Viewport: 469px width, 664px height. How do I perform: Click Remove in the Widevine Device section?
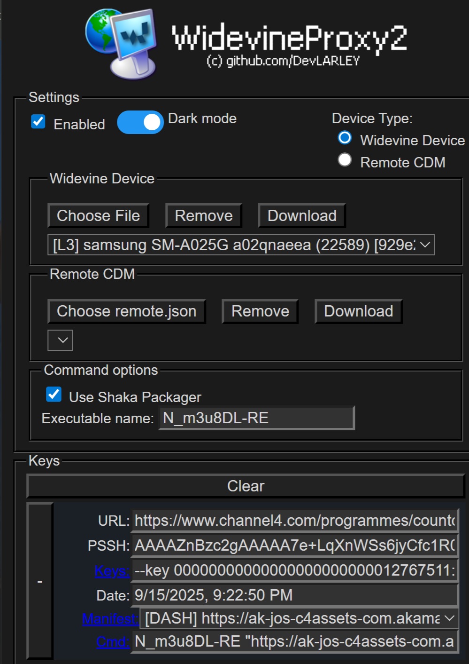(204, 216)
